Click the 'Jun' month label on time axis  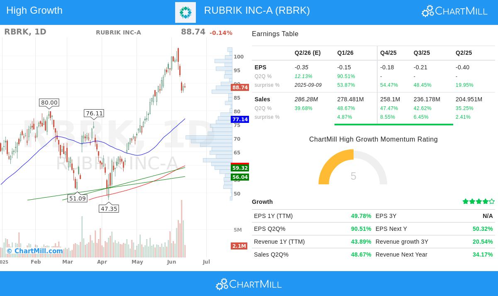171,262
